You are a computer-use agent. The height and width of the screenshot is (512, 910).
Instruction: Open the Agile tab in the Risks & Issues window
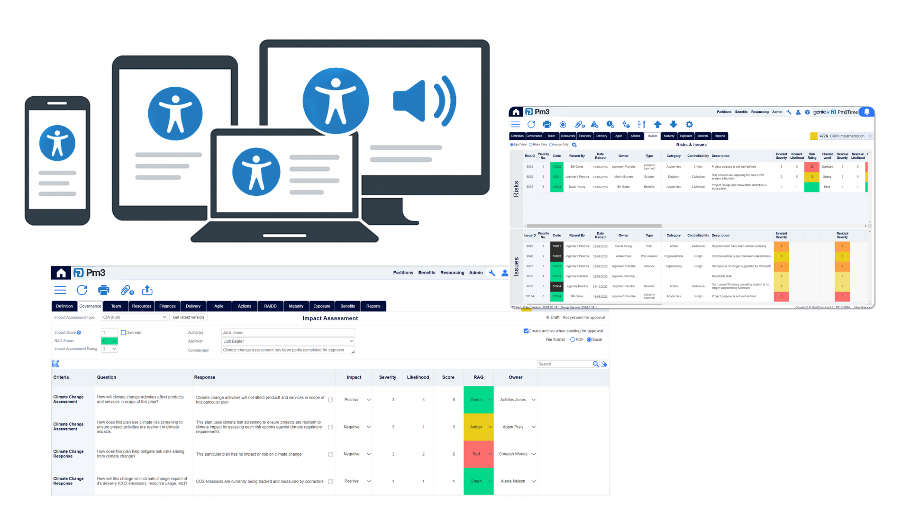619,136
